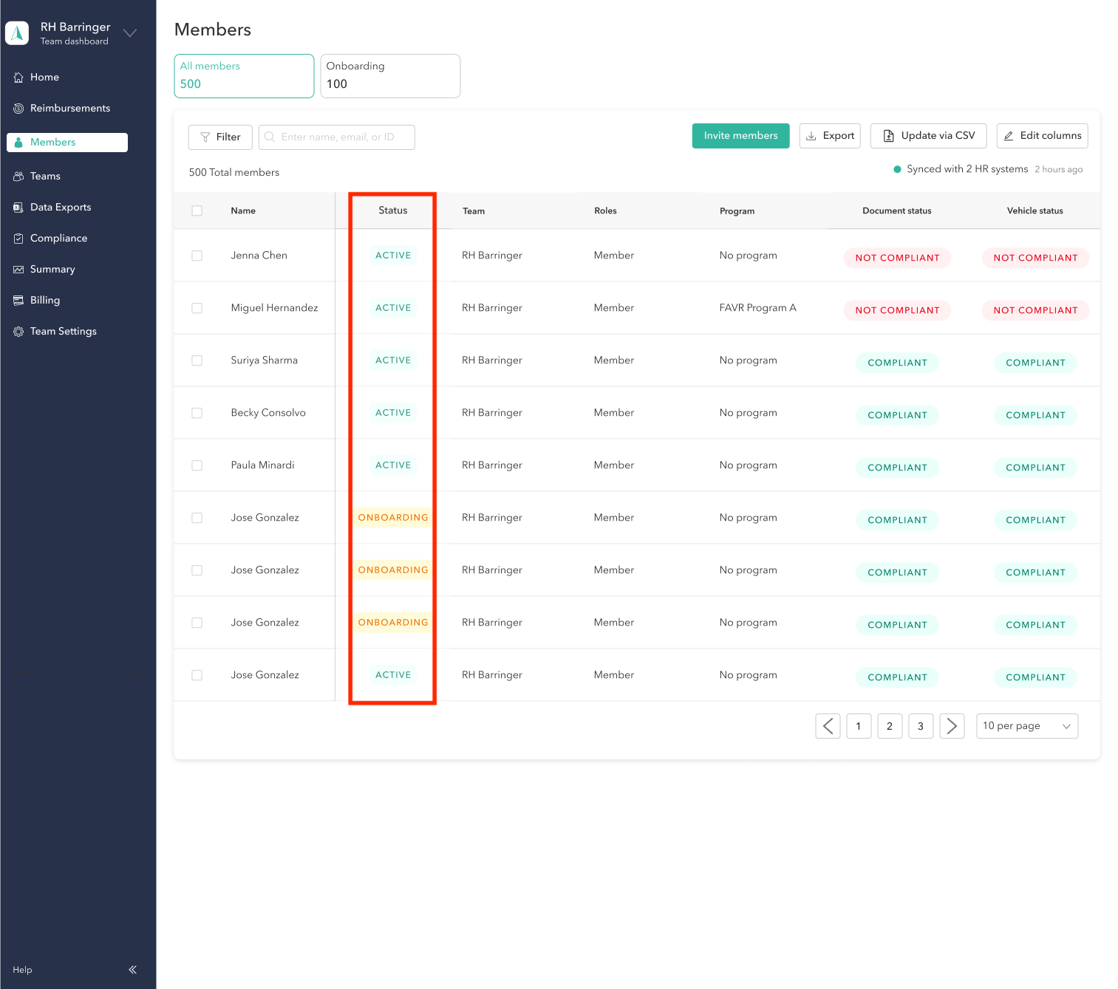Check the box for Jenna Chen
The height and width of the screenshot is (989, 1118).
pyautogui.click(x=197, y=256)
